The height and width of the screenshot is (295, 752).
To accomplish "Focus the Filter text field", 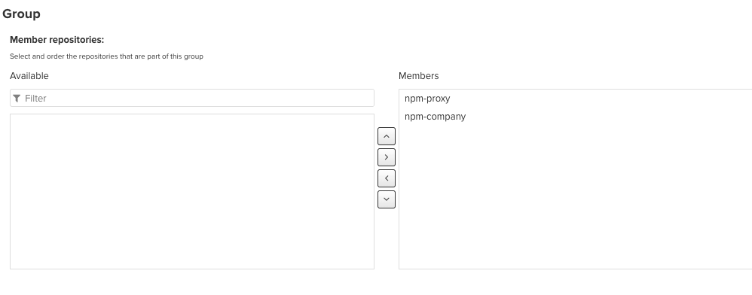I will pyautogui.click(x=192, y=98).
